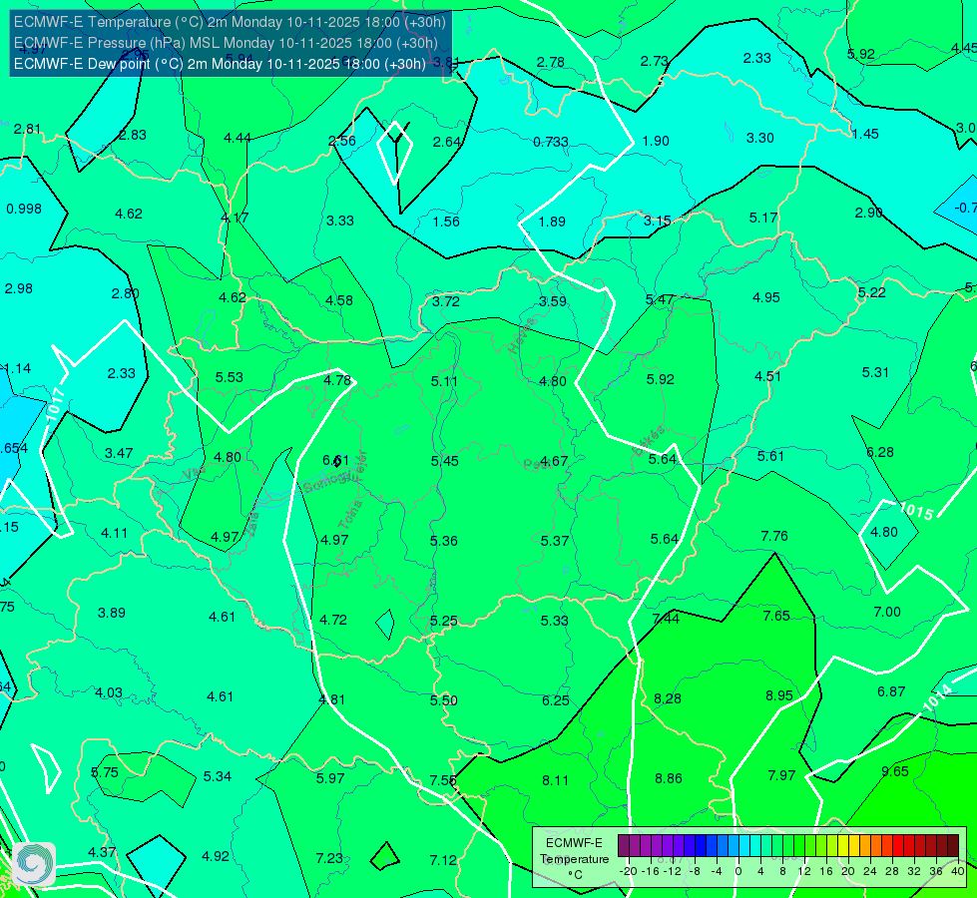Click the 1.45 temperature value
The width and height of the screenshot is (977, 898).
coord(865,134)
